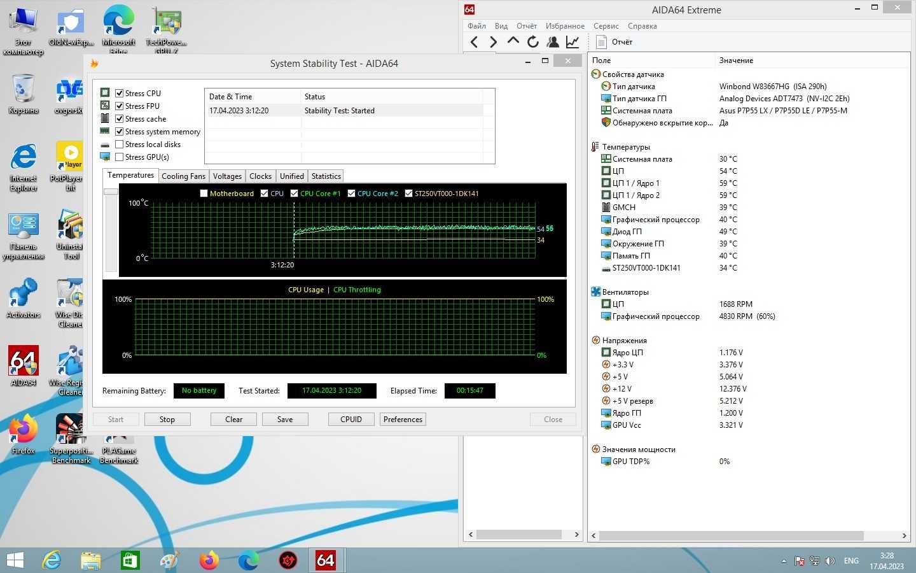Collapse the Напряжения group

tap(619, 341)
